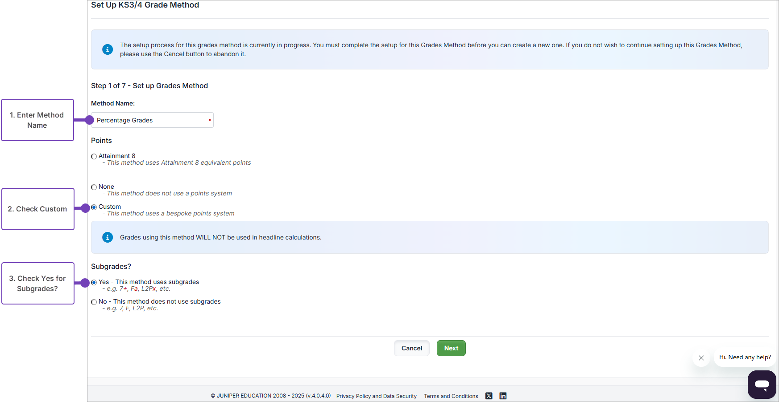The width and height of the screenshot is (779, 402).
Task: Click the Juniper Education copyright text
Action: tap(271, 396)
